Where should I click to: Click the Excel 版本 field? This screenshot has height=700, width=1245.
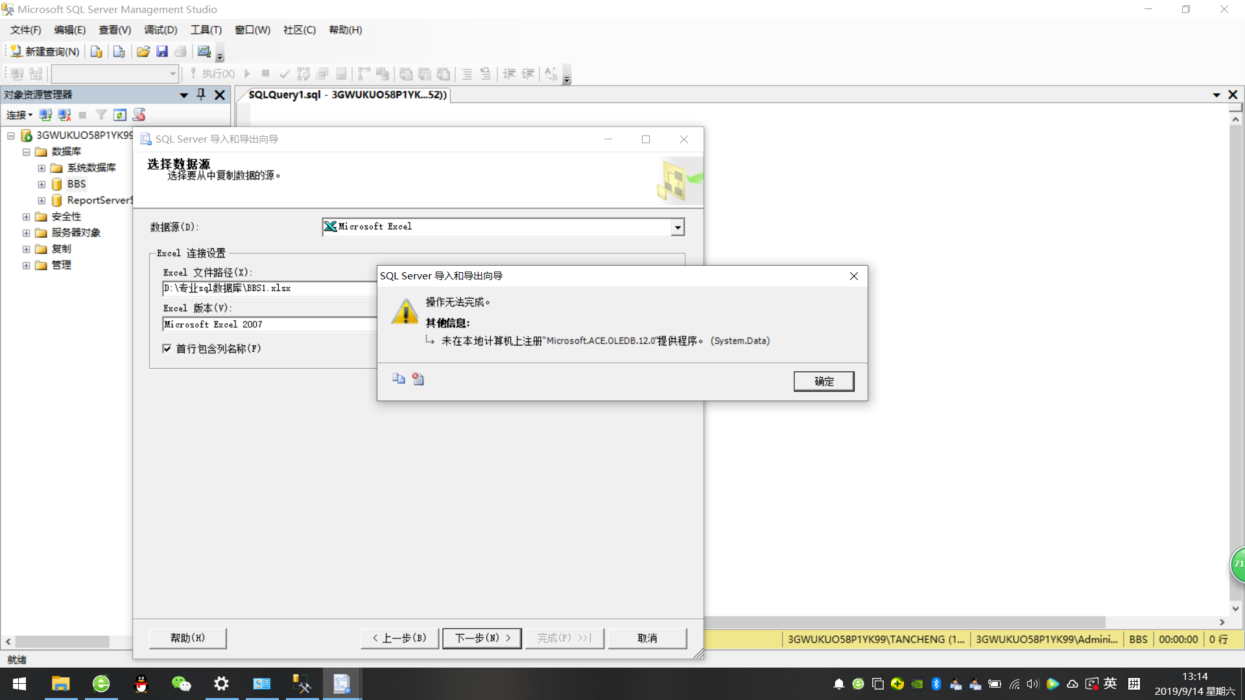click(x=269, y=324)
